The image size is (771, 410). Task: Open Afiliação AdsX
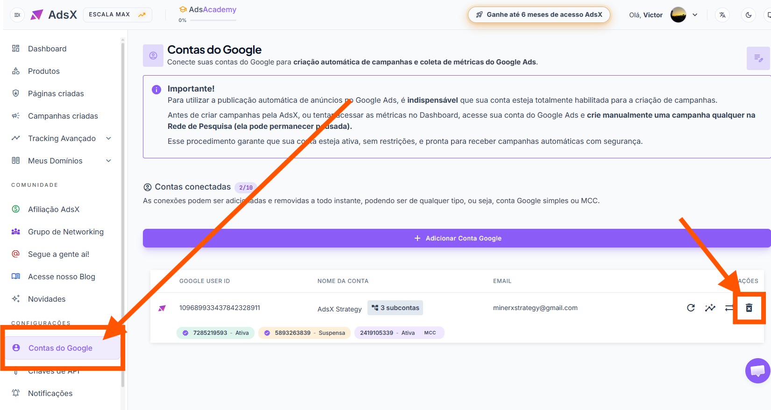pyautogui.click(x=54, y=209)
